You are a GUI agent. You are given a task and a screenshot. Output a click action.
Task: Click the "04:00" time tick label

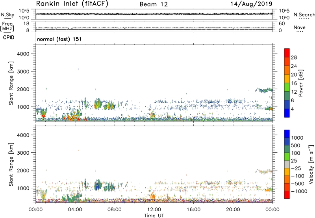pyautogui.click(x=75, y=210)
